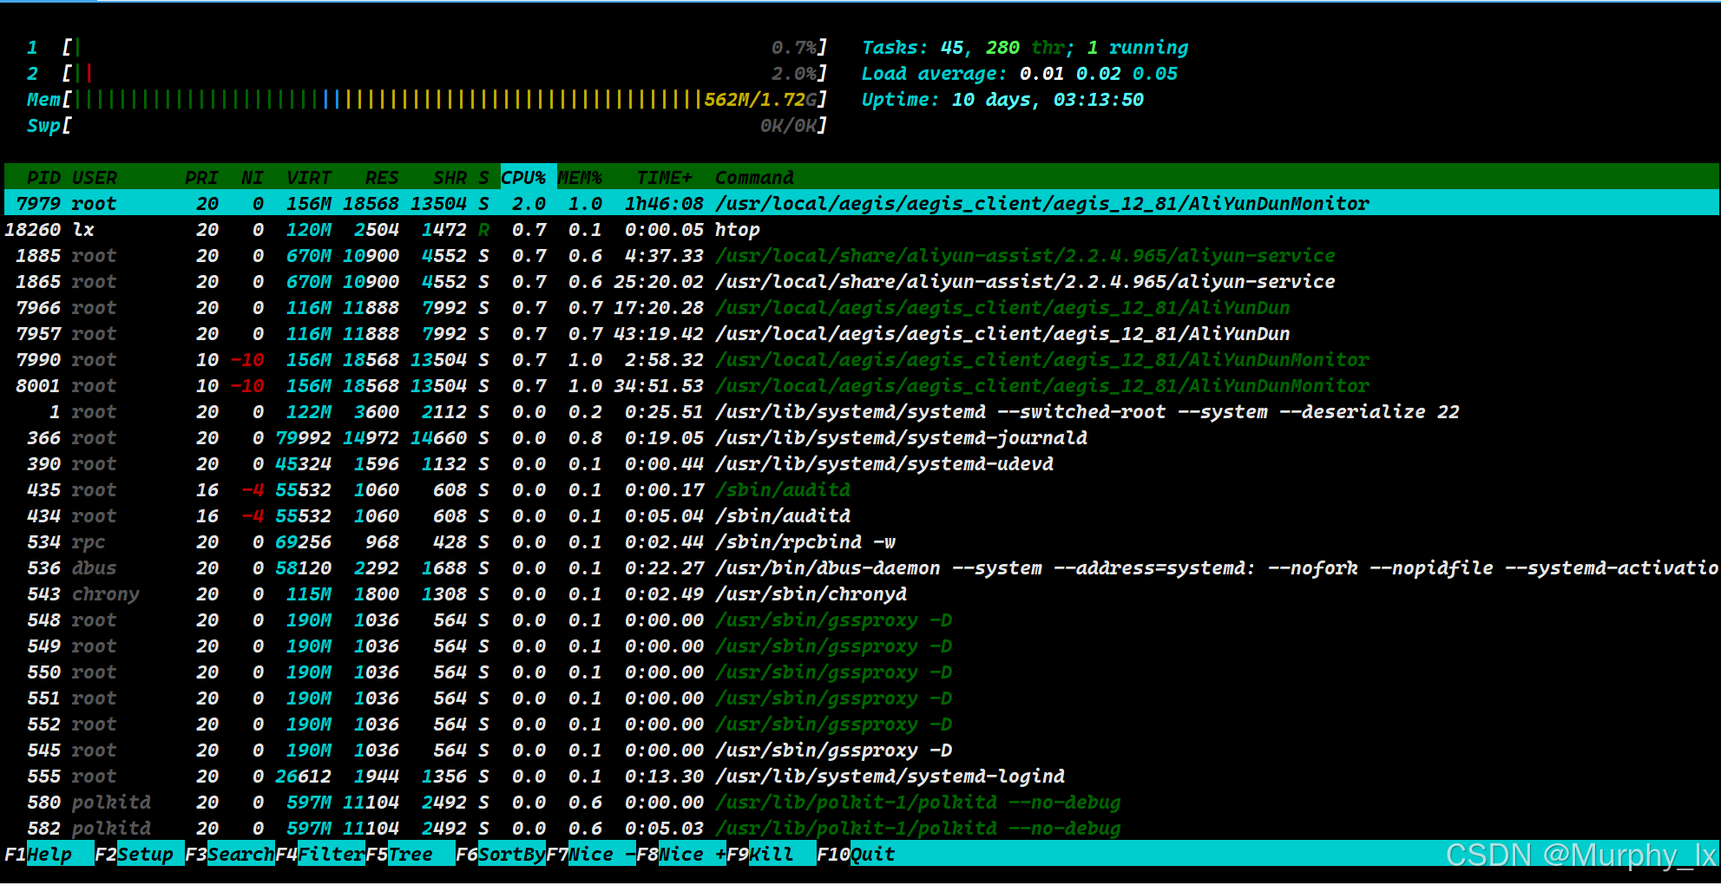Sort by TIME+ column header
1721x885 pixels.
[x=664, y=177]
